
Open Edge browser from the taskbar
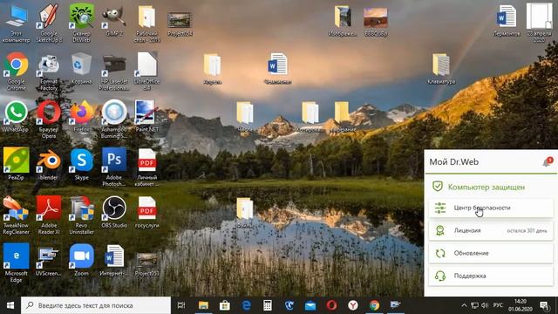click(246, 305)
